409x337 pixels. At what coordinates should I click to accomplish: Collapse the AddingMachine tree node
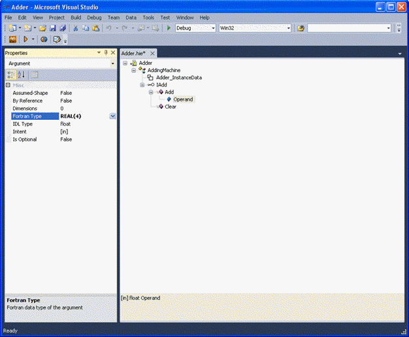[133, 70]
